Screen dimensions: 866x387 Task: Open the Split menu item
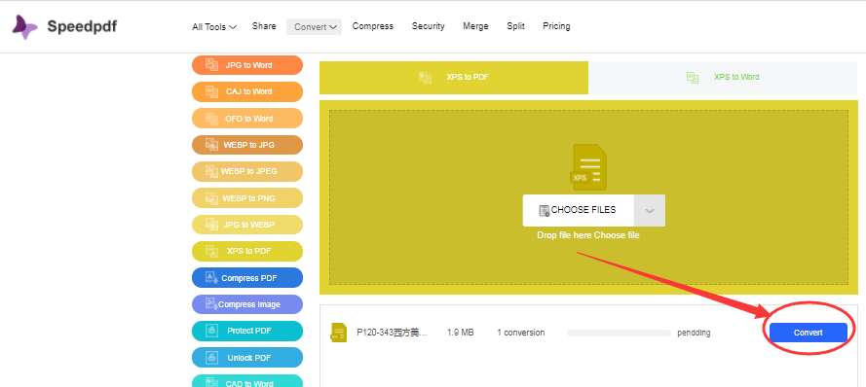coord(516,26)
